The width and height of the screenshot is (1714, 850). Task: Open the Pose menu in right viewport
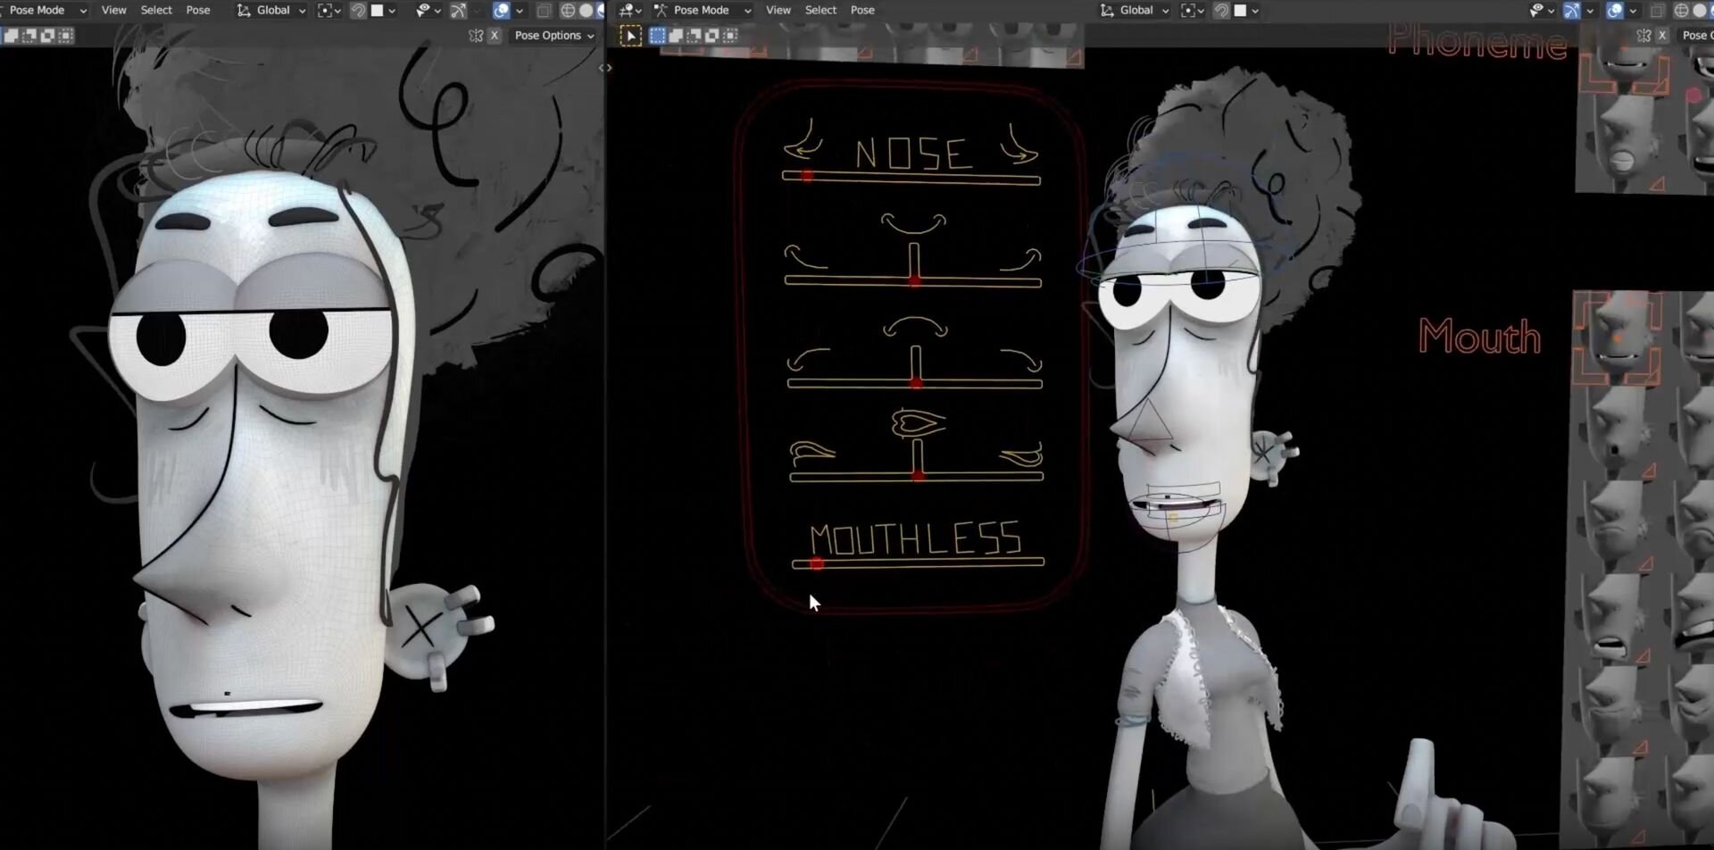click(862, 11)
